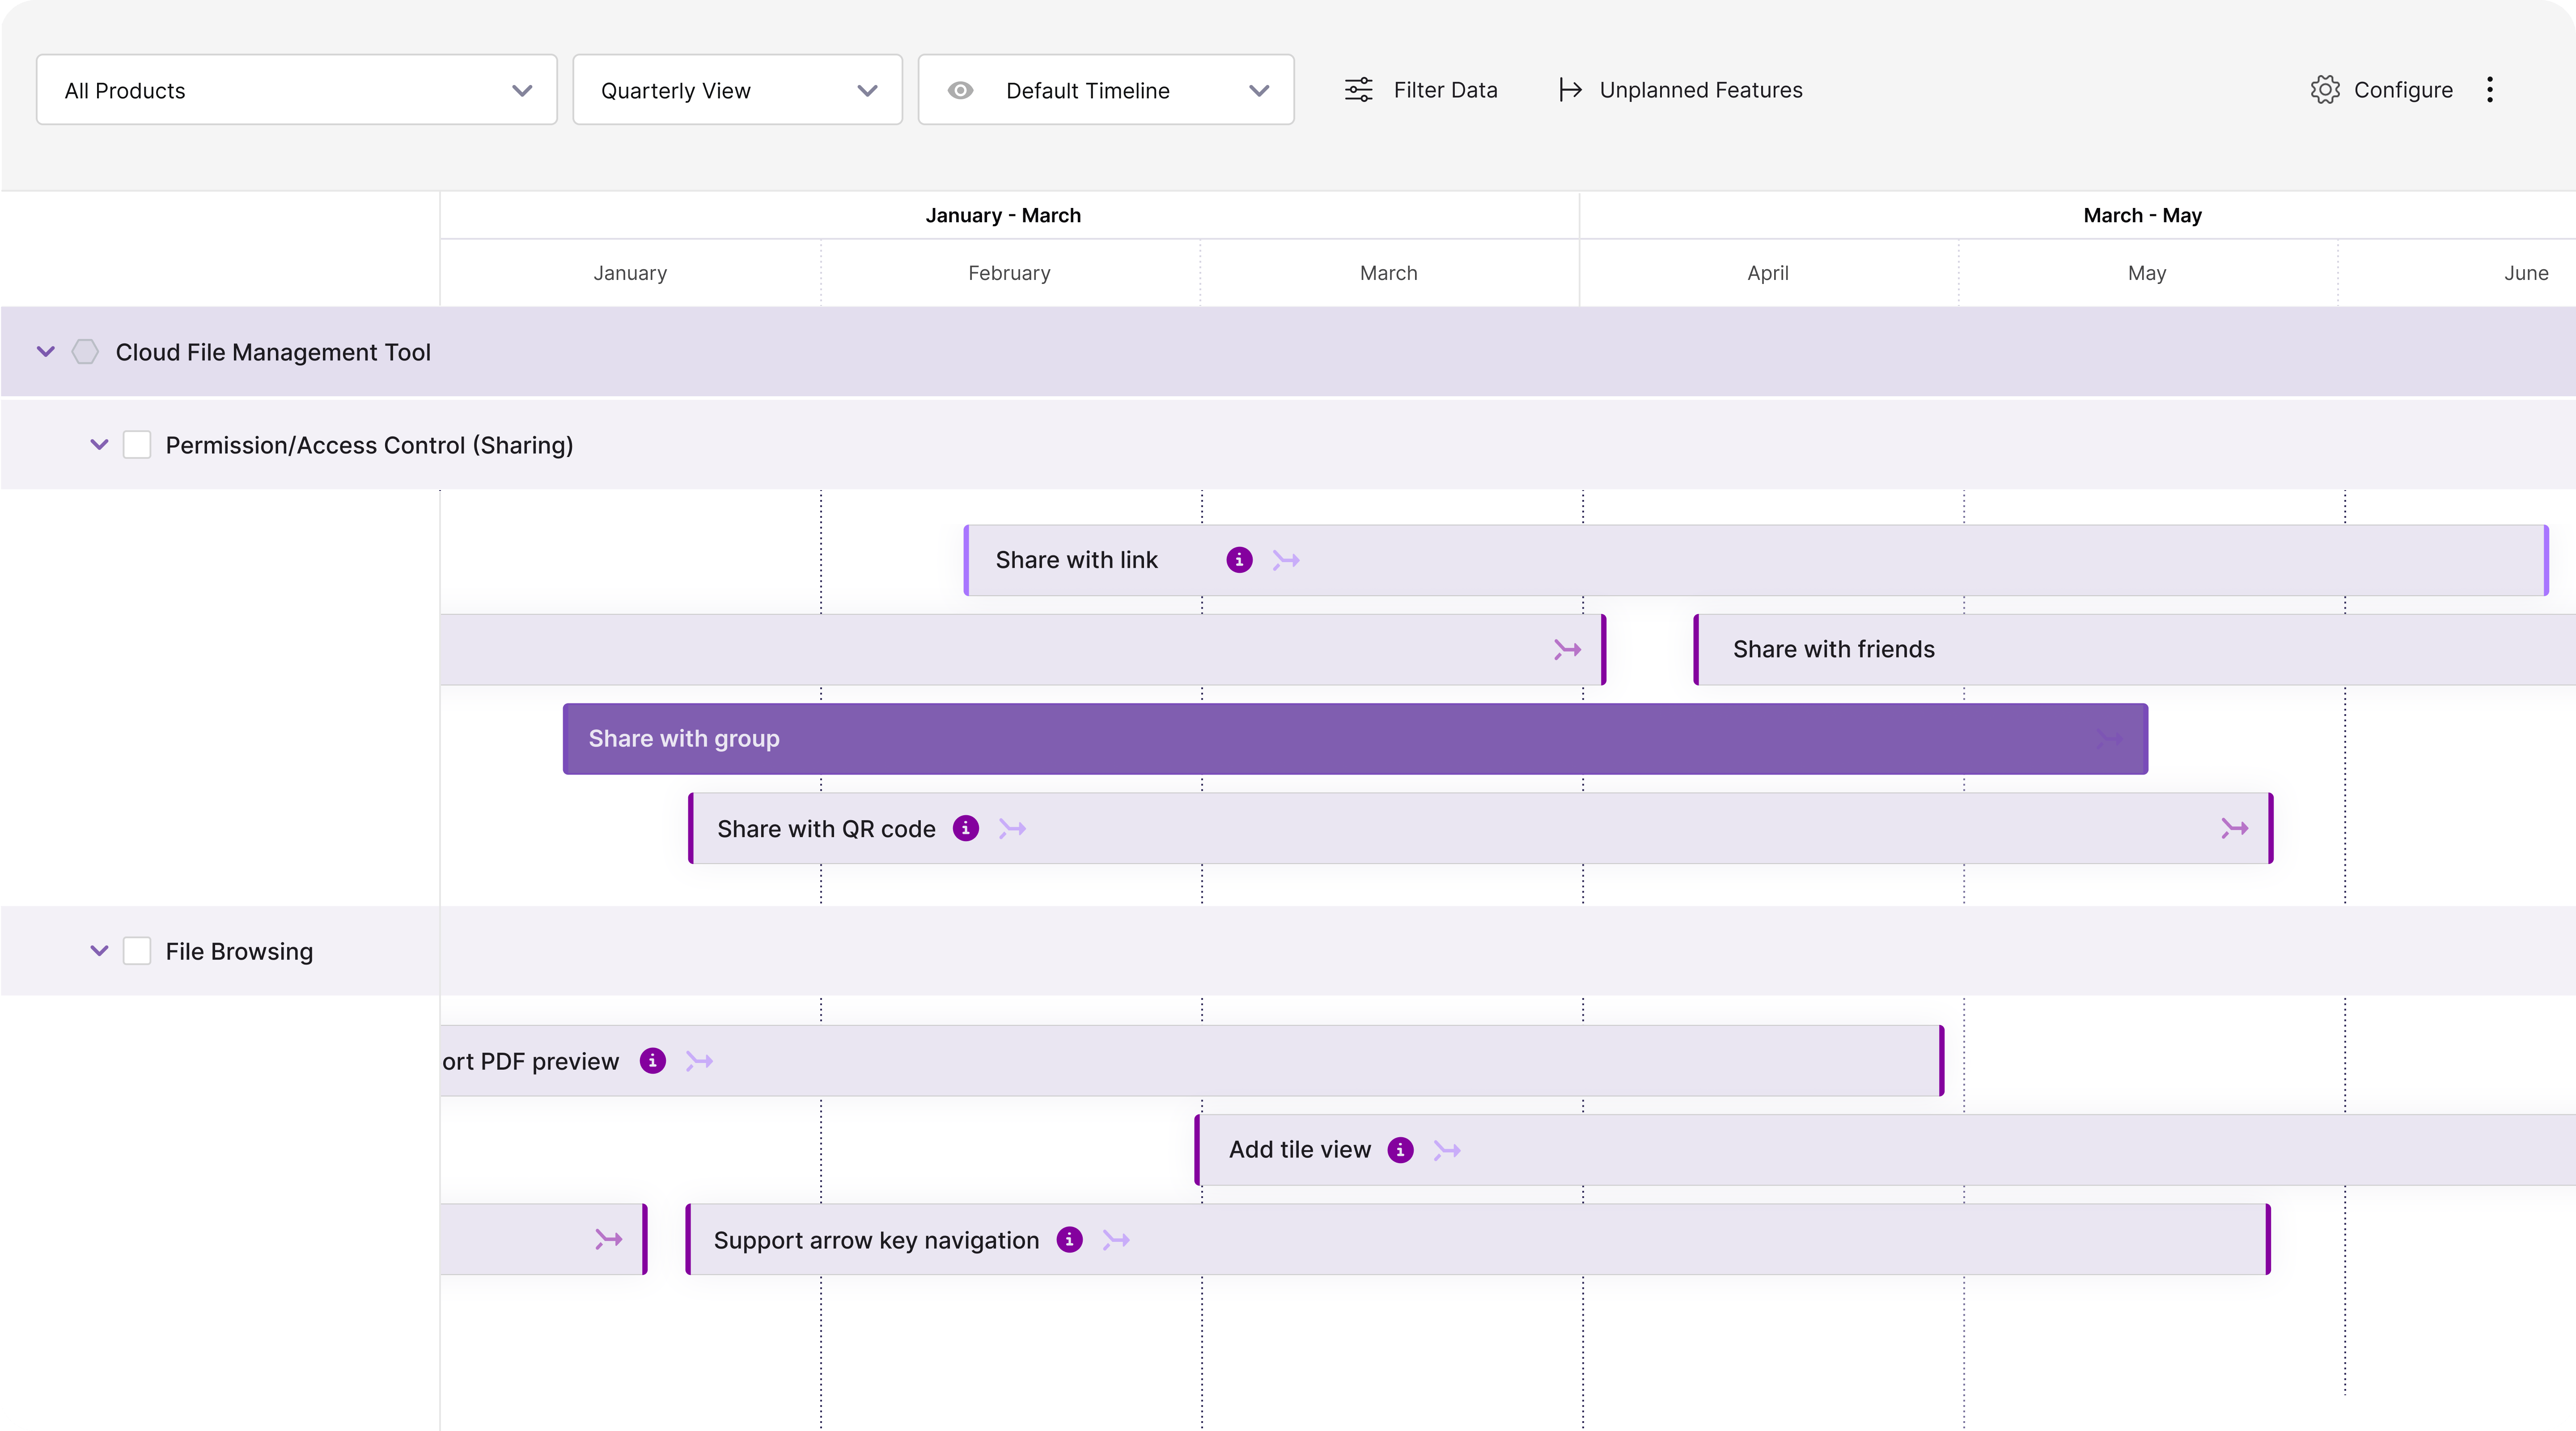Image resolution: width=2576 pixels, height=1431 pixels.
Task: Click the File Browsing label
Action: pos(239,951)
